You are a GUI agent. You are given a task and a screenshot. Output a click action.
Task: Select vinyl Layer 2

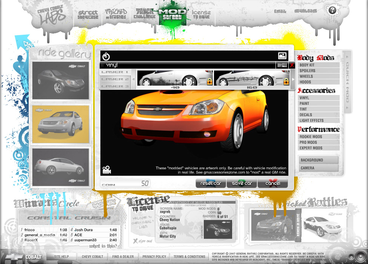click(x=115, y=79)
